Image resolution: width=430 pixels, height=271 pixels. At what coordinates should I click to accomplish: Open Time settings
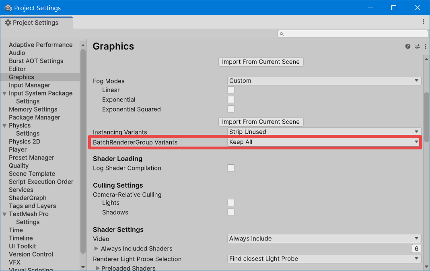16,230
